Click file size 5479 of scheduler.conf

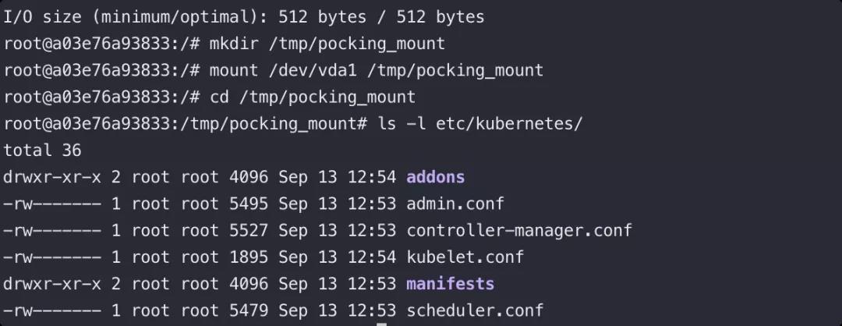249,310
